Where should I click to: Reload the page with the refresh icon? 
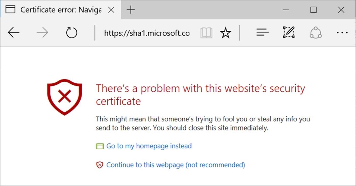71,32
